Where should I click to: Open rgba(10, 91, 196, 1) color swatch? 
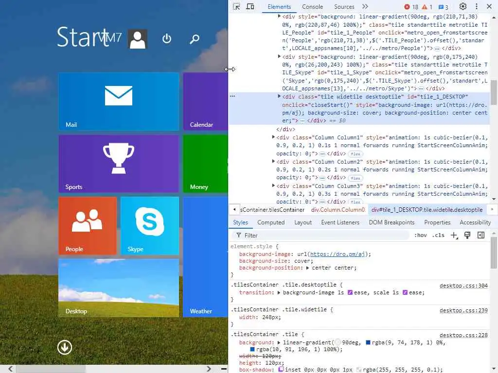[252, 349]
